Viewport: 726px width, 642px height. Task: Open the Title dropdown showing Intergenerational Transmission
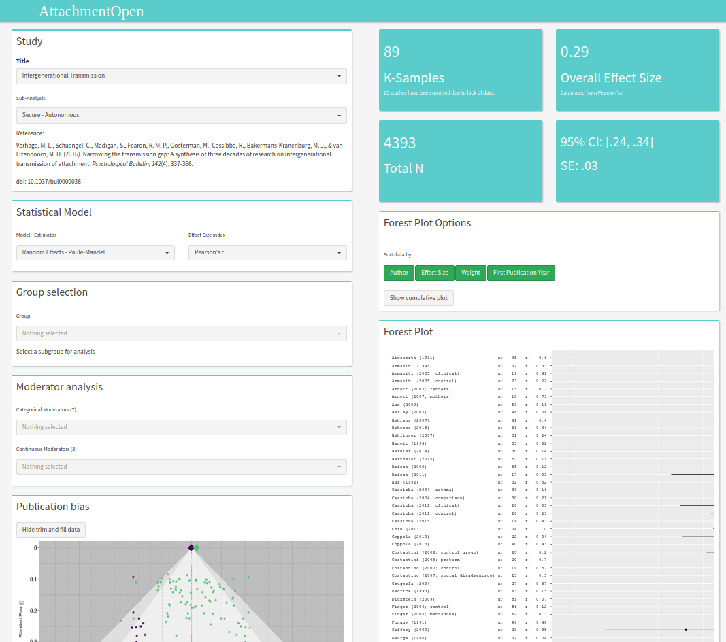[x=181, y=76]
